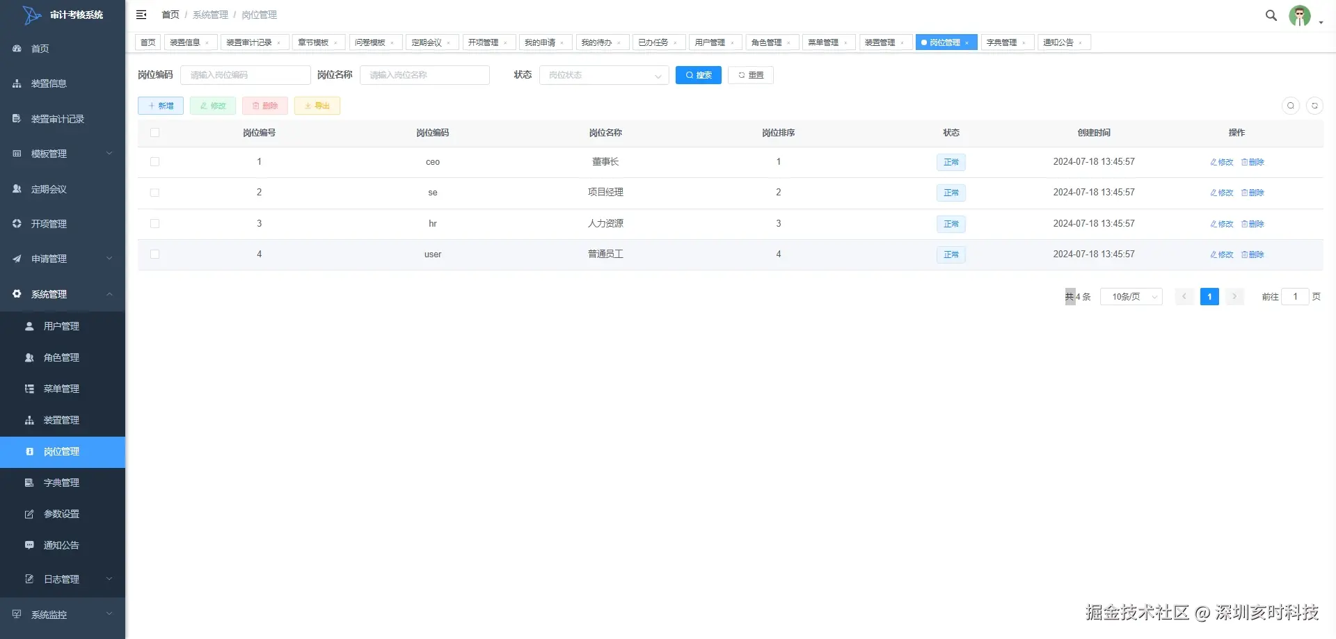Click the previous page arrow
Image resolution: width=1336 pixels, height=639 pixels.
[x=1184, y=297]
